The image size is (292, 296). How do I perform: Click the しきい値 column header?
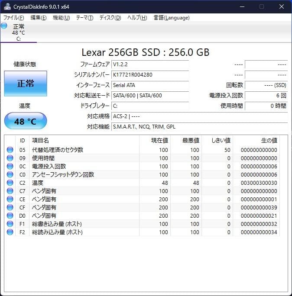pyautogui.click(x=217, y=141)
